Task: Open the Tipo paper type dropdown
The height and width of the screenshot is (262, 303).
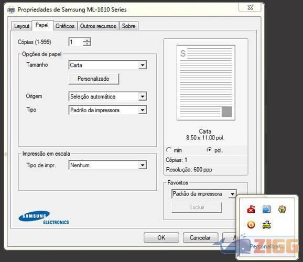Action: (143, 110)
